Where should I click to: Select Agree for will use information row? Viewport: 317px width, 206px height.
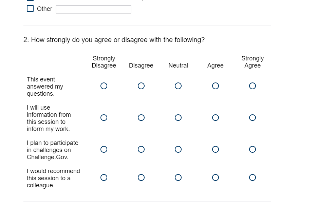coord(215,118)
